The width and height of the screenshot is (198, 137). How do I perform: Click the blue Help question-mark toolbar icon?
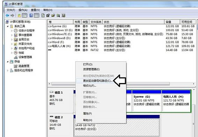[31, 15]
